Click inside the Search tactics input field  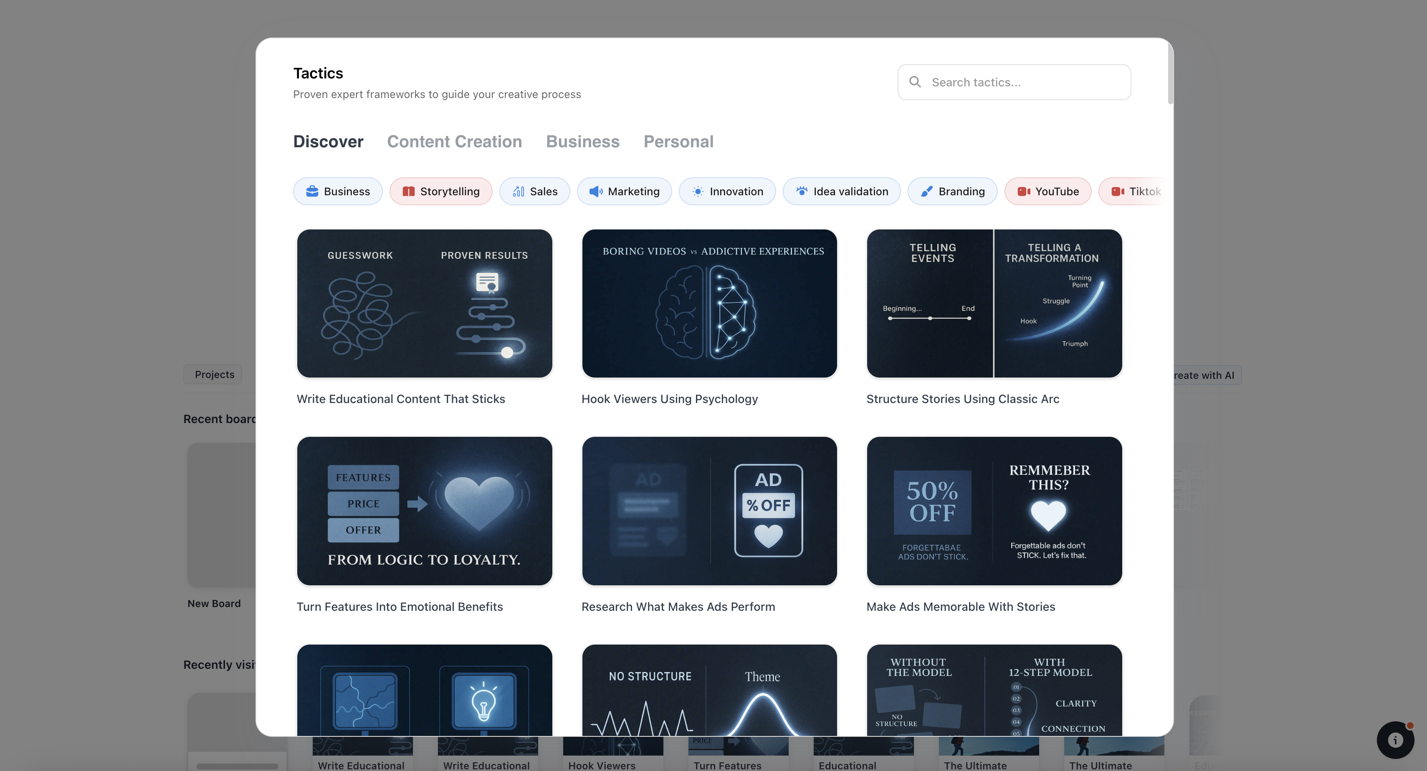[1014, 81]
